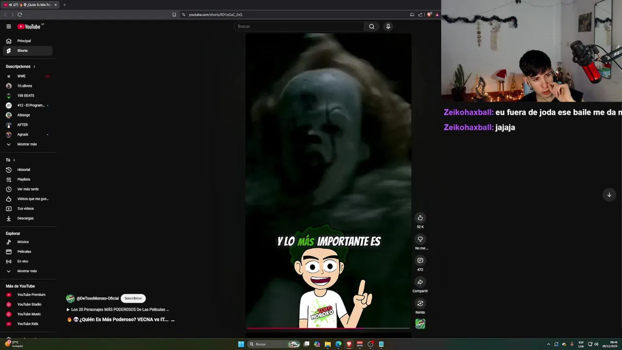Open YouTube Premium
The width and height of the screenshot is (622, 350).
click(28, 295)
